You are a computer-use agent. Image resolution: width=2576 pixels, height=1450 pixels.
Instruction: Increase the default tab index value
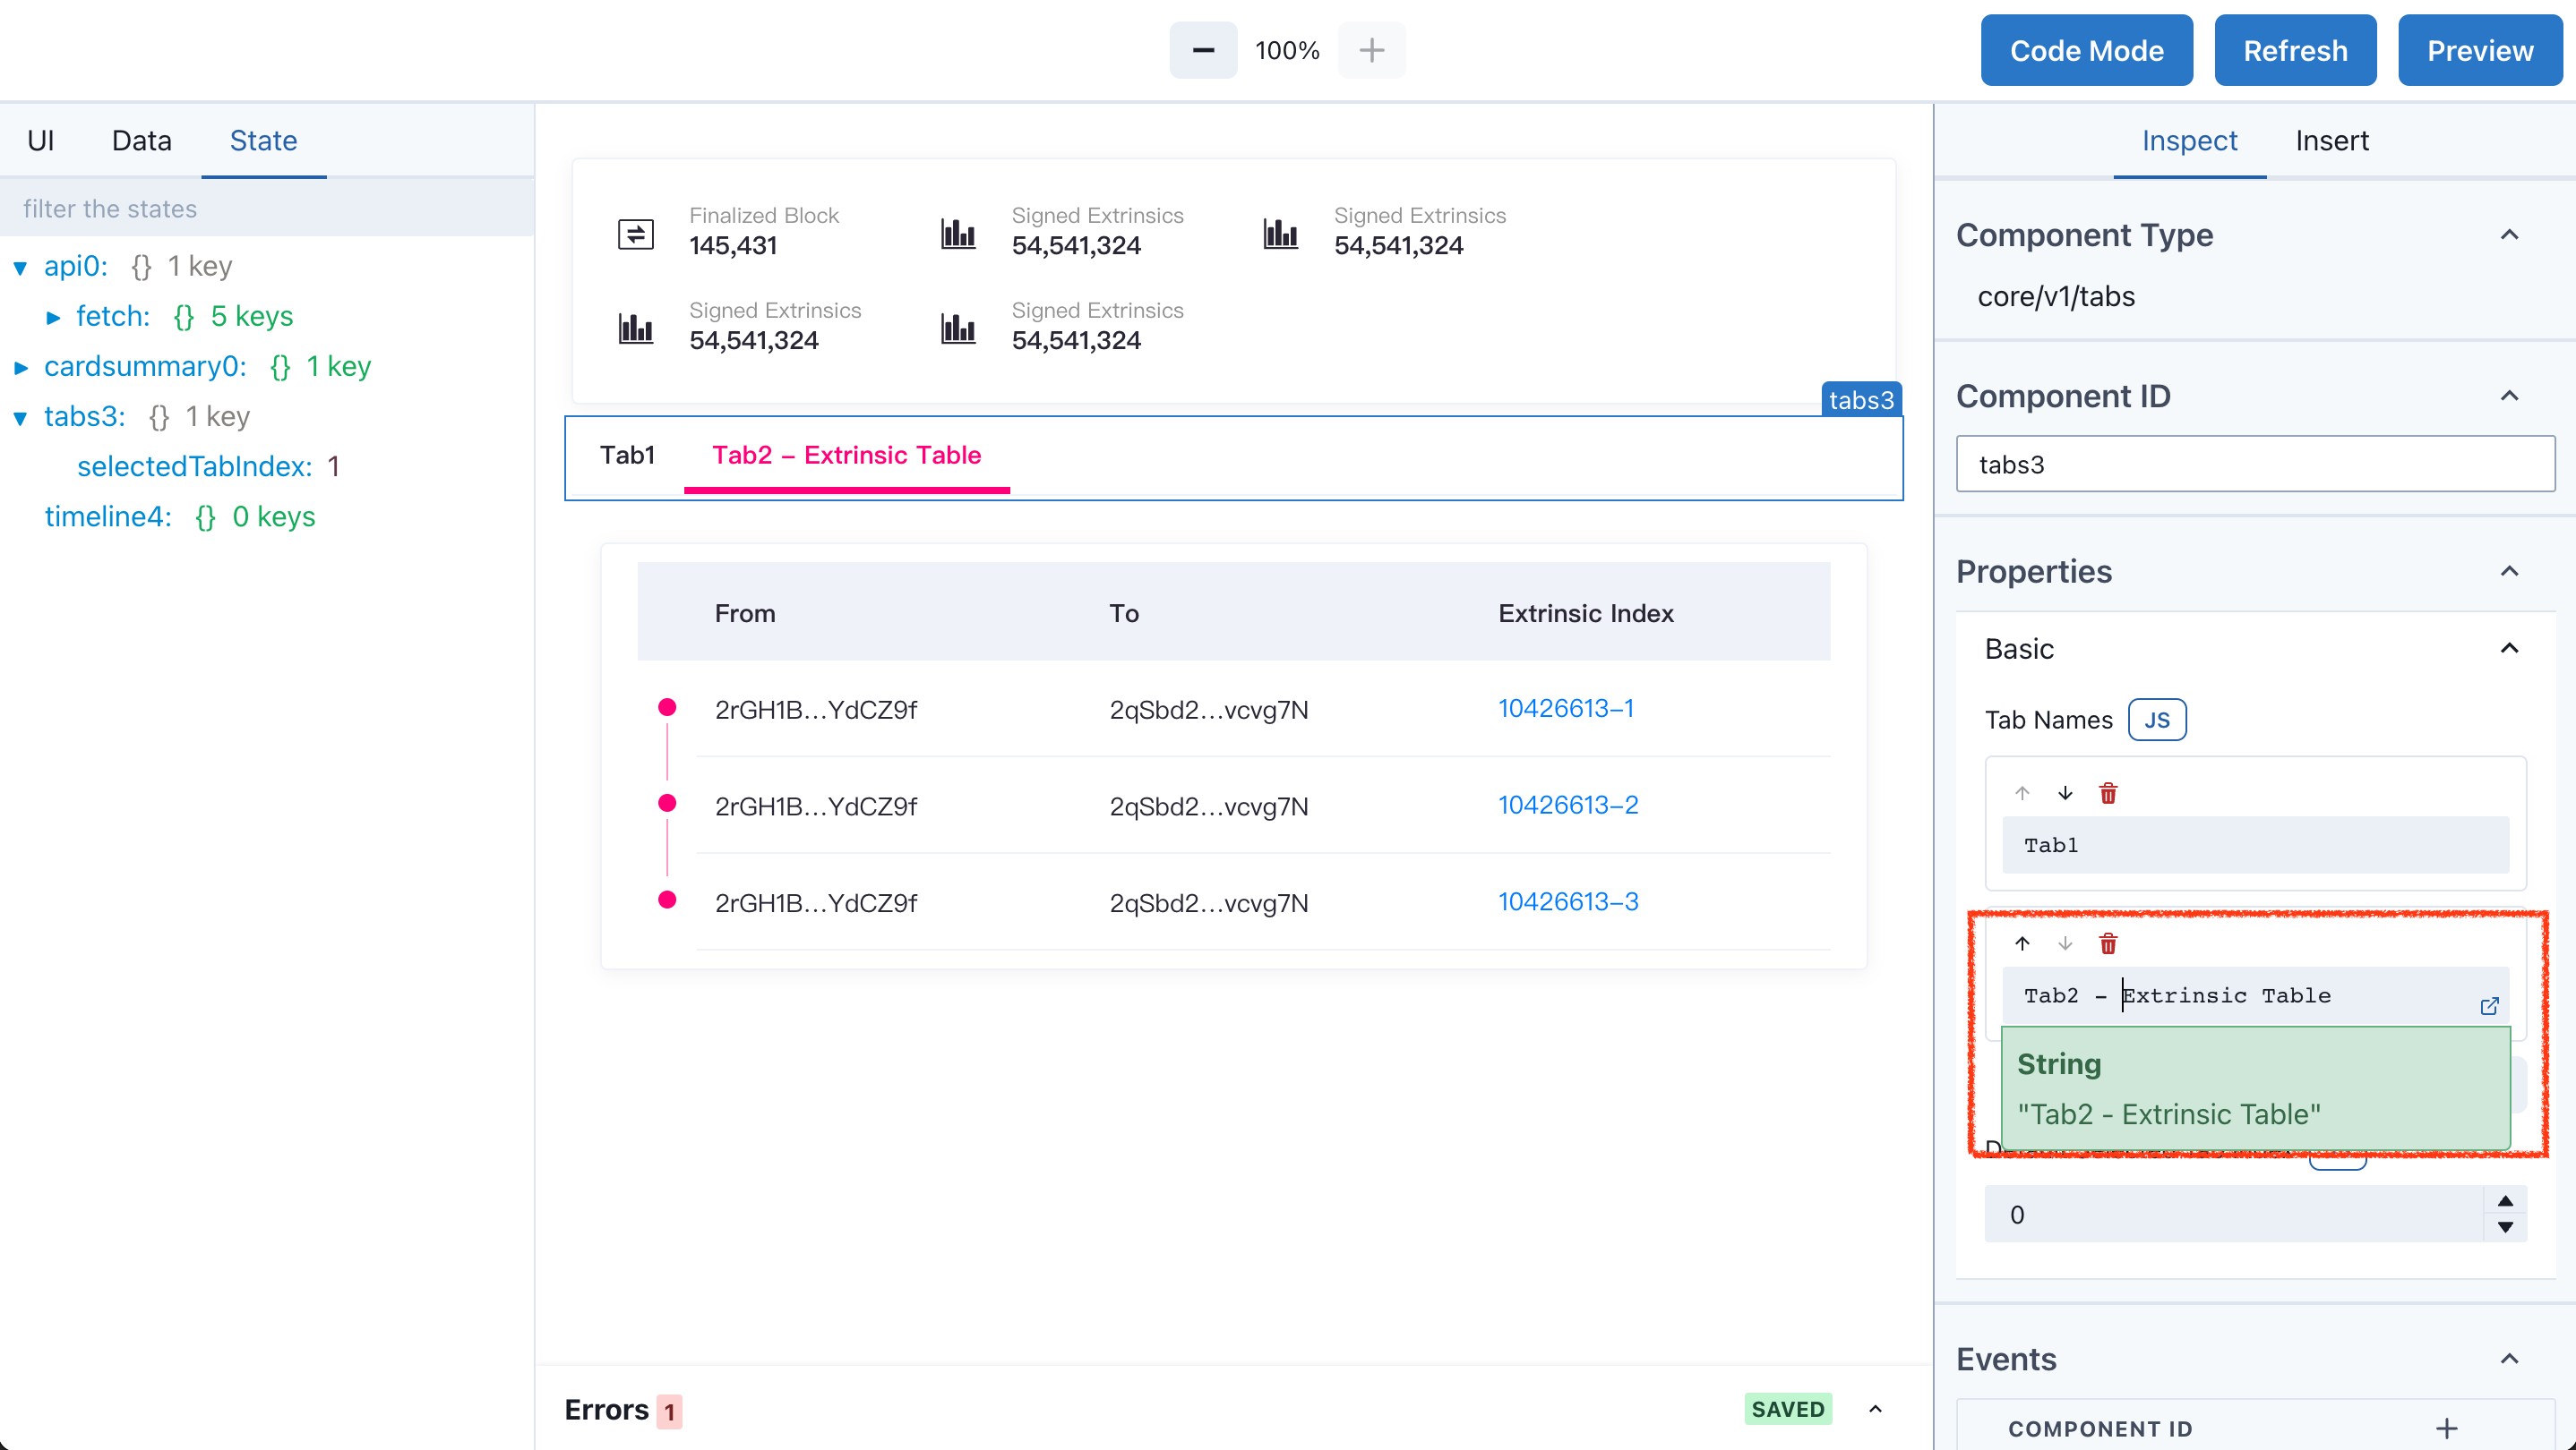tap(2505, 1201)
